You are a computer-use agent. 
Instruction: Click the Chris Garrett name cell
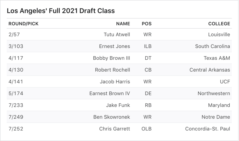point(115,129)
